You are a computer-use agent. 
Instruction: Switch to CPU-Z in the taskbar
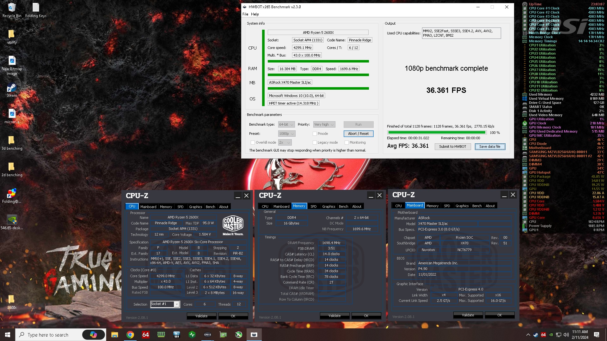[207, 335]
